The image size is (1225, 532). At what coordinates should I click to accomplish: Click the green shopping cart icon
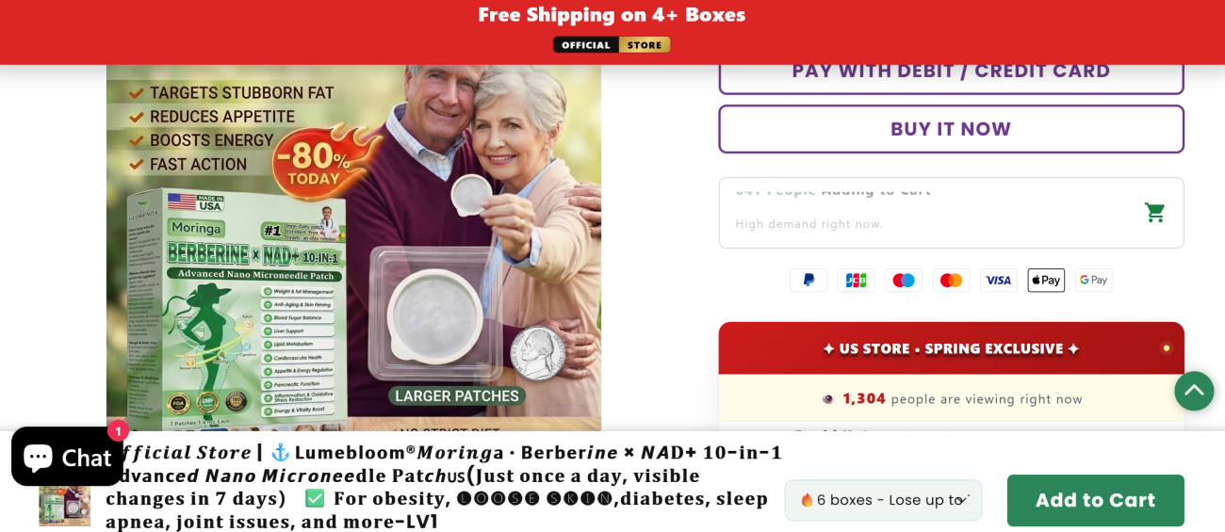pos(1154,212)
